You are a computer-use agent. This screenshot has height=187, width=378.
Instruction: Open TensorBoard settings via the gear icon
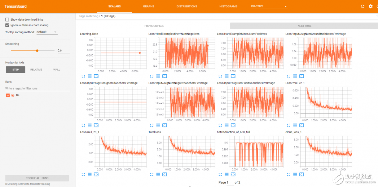pyautogui.click(x=370, y=6)
